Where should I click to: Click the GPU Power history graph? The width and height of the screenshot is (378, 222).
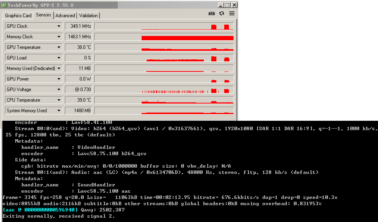click(x=164, y=79)
